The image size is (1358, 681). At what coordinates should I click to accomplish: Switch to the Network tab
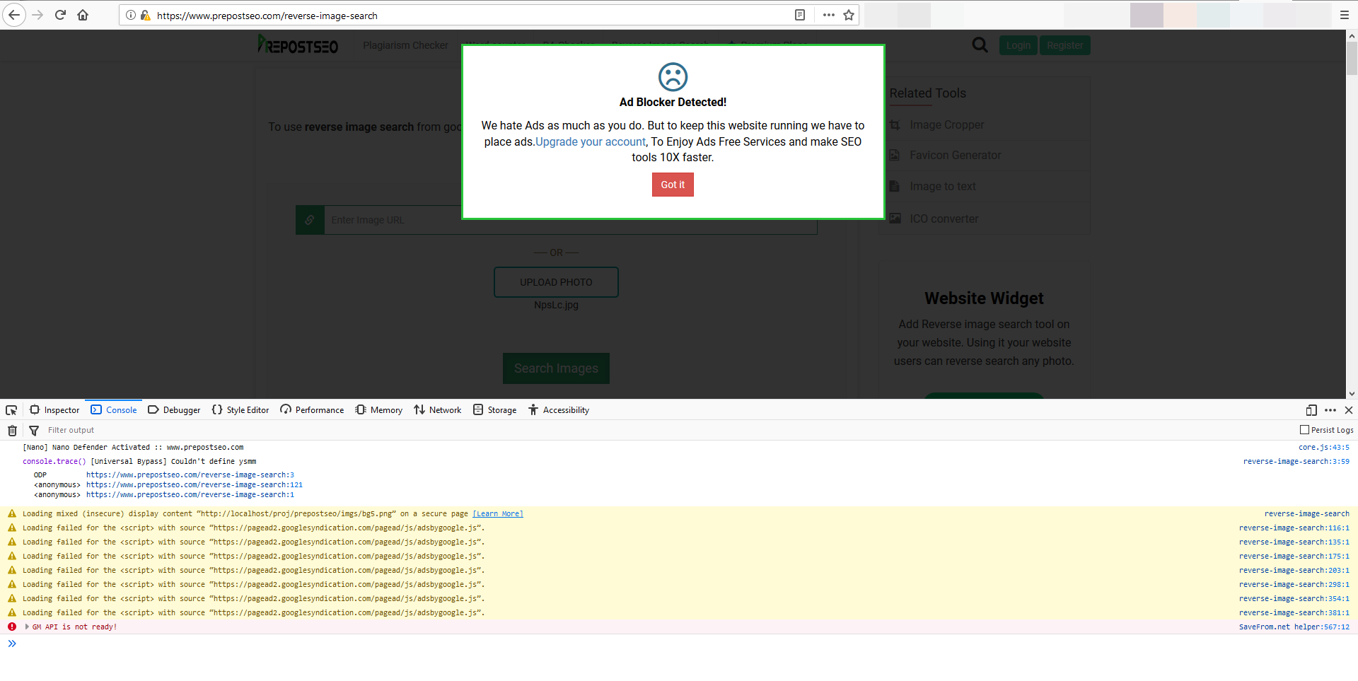(x=437, y=409)
